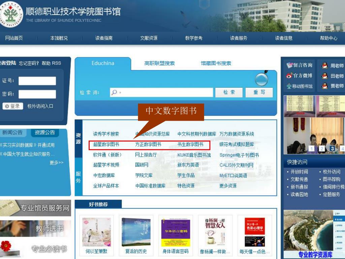Screen dimensions: 345x259
Task: Switch to 高职联盟搜索 tab
Action: point(159,63)
